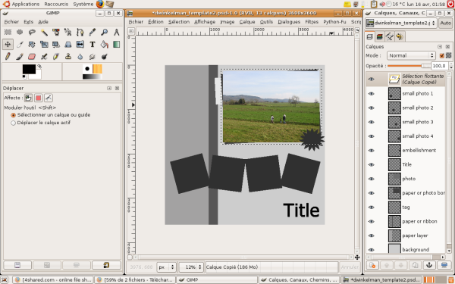Toggle visibility of 'paper or ribbon' layer

pyautogui.click(x=371, y=221)
